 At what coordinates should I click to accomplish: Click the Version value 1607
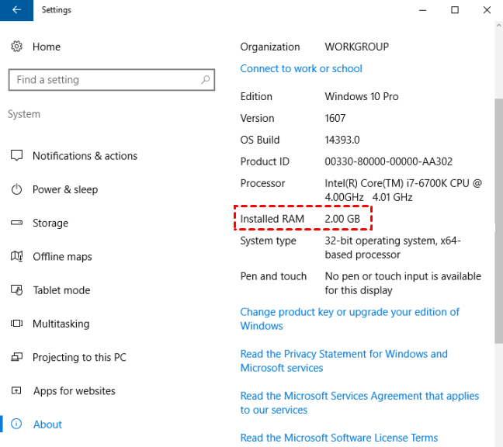(x=335, y=118)
